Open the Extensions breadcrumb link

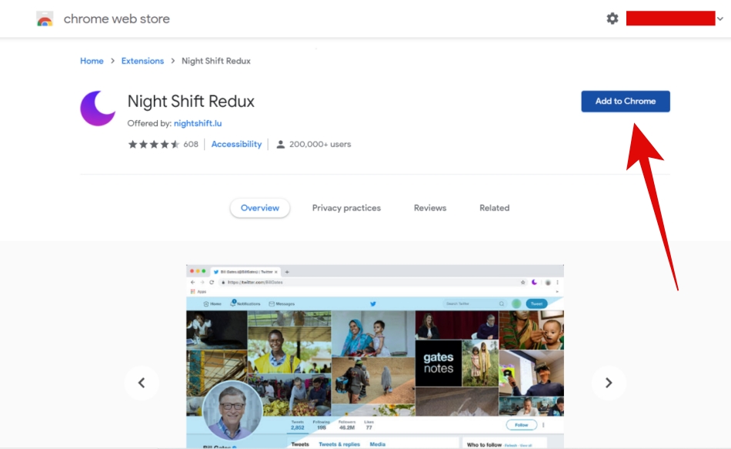(142, 61)
